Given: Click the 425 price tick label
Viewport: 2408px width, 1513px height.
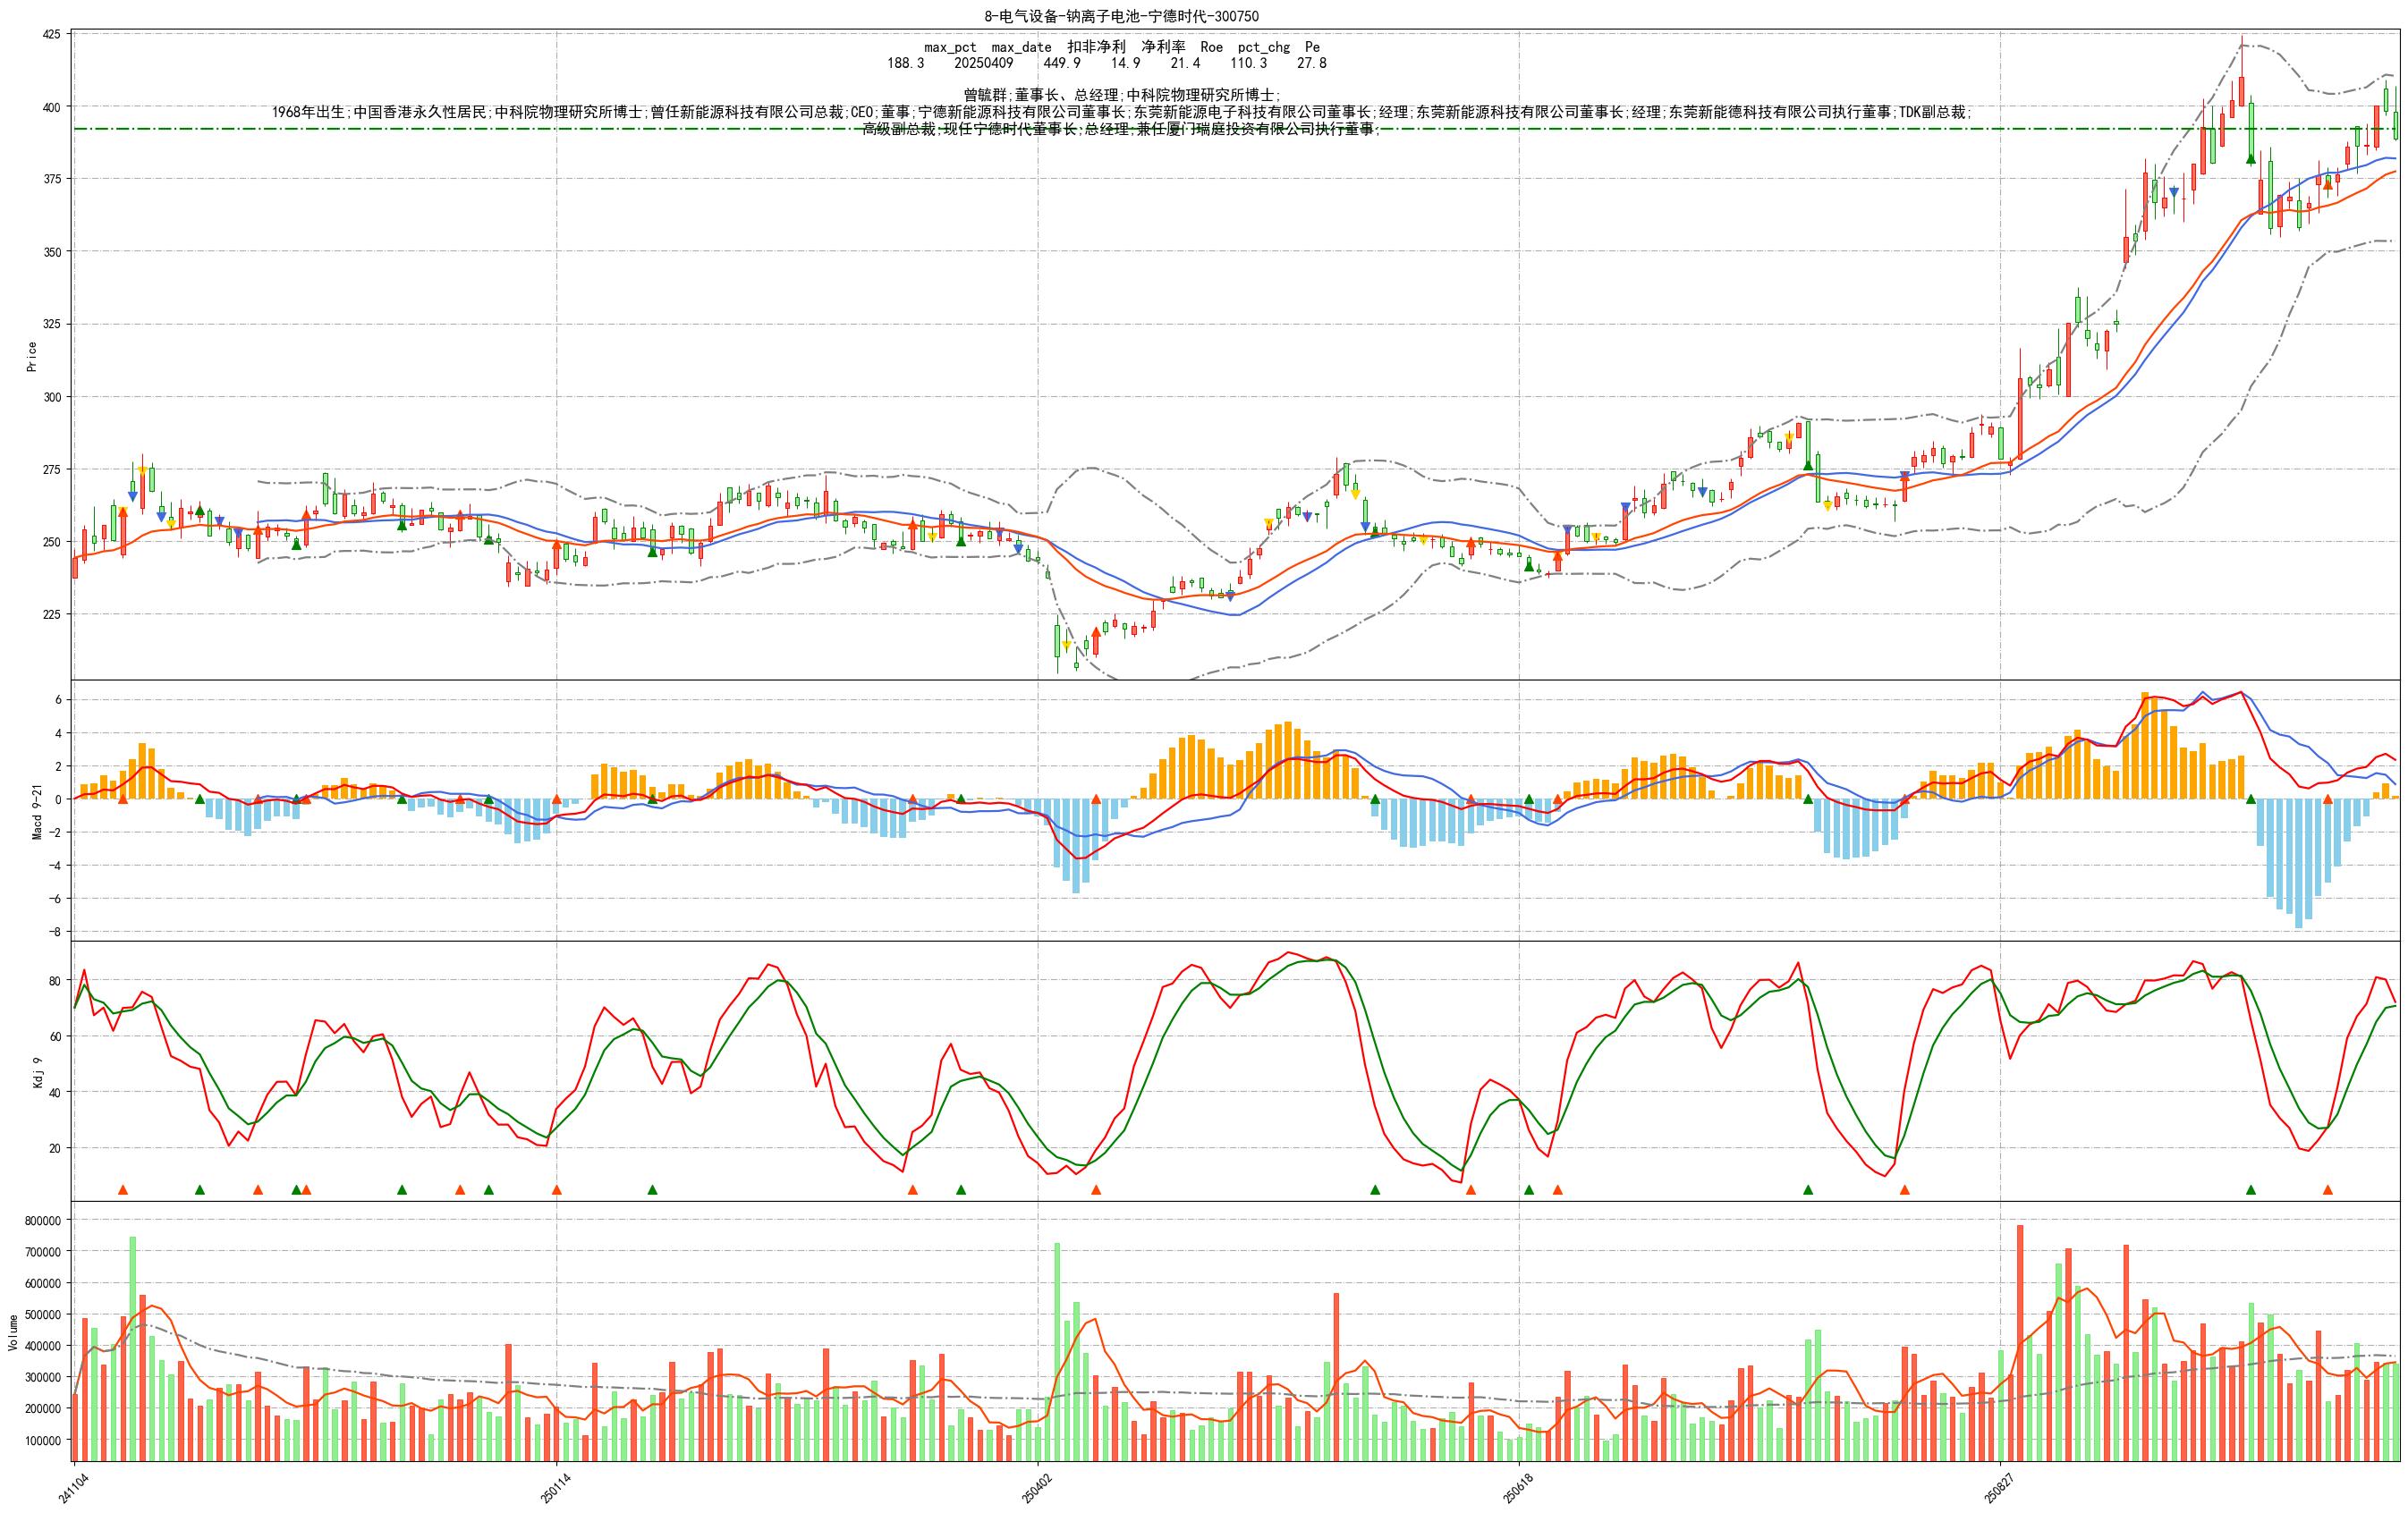Looking at the screenshot, I should pyautogui.click(x=50, y=34).
